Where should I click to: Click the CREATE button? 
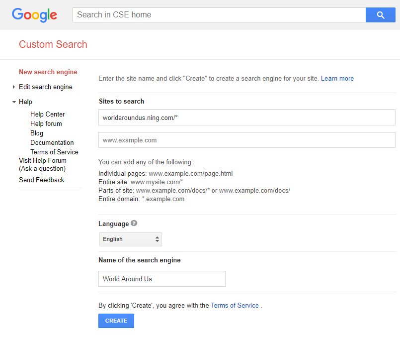pyautogui.click(x=116, y=321)
